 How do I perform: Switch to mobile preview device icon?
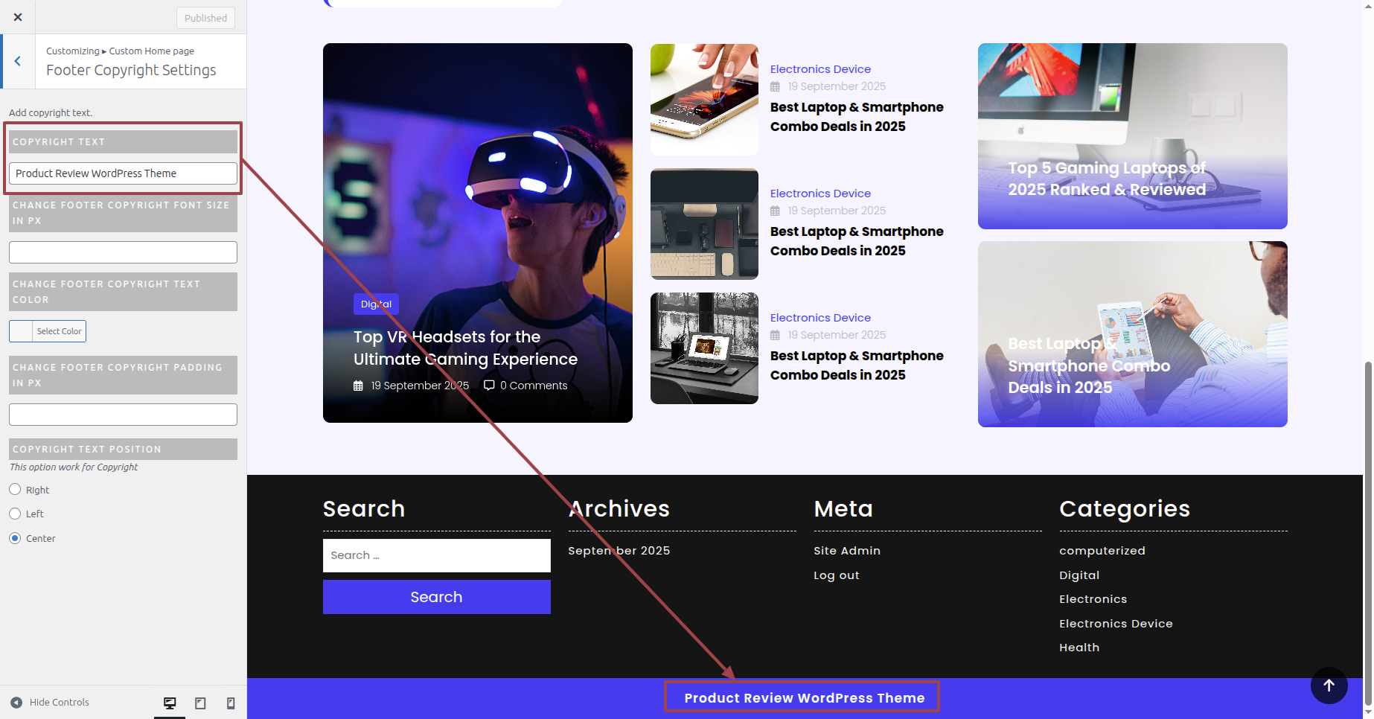click(231, 703)
